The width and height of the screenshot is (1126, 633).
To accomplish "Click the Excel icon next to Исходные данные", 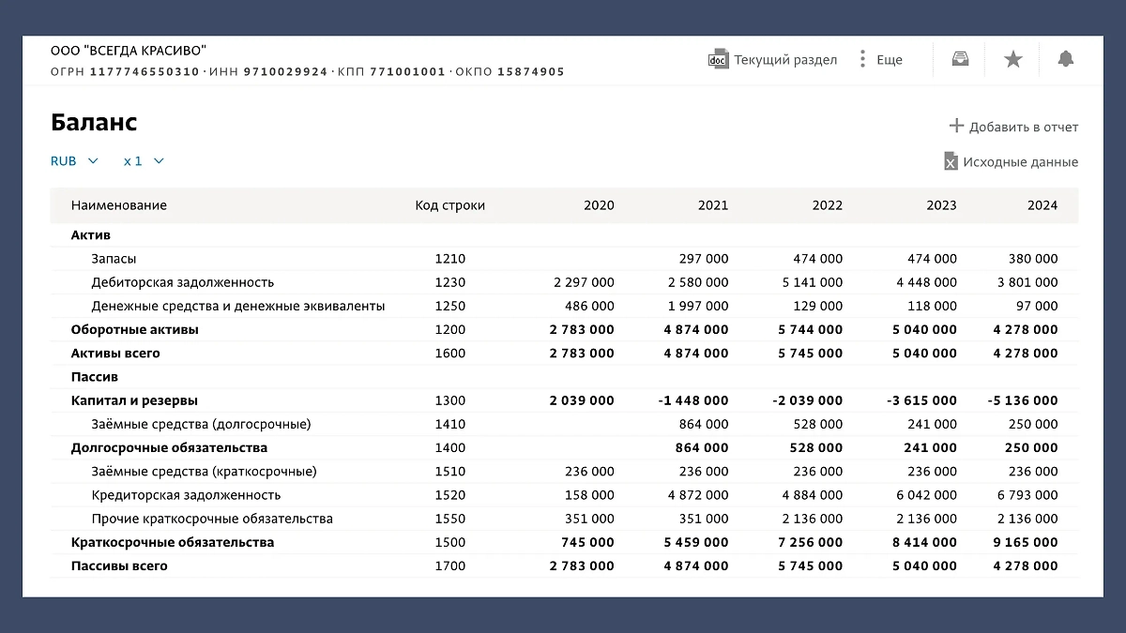I will (951, 161).
